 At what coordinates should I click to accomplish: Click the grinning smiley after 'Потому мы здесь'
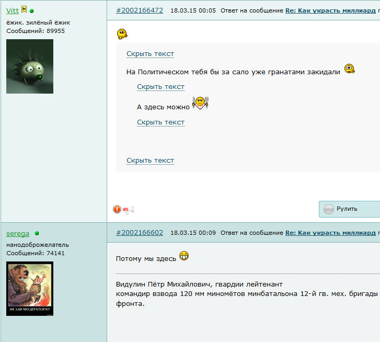pyautogui.click(x=184, y=256)
